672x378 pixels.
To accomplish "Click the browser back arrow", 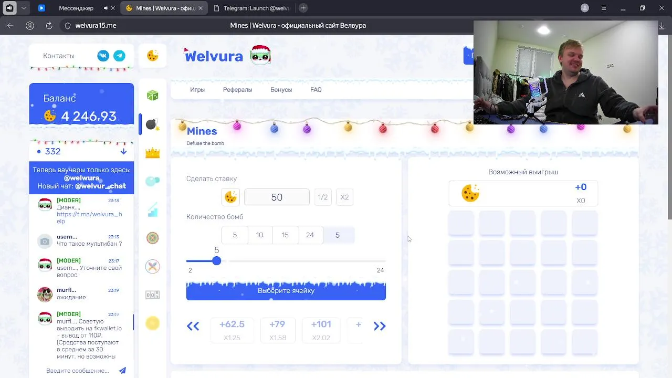I will point(10,25).
